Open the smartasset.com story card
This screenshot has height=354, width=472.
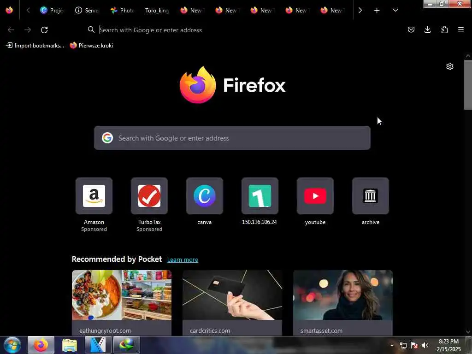[343, 302]
